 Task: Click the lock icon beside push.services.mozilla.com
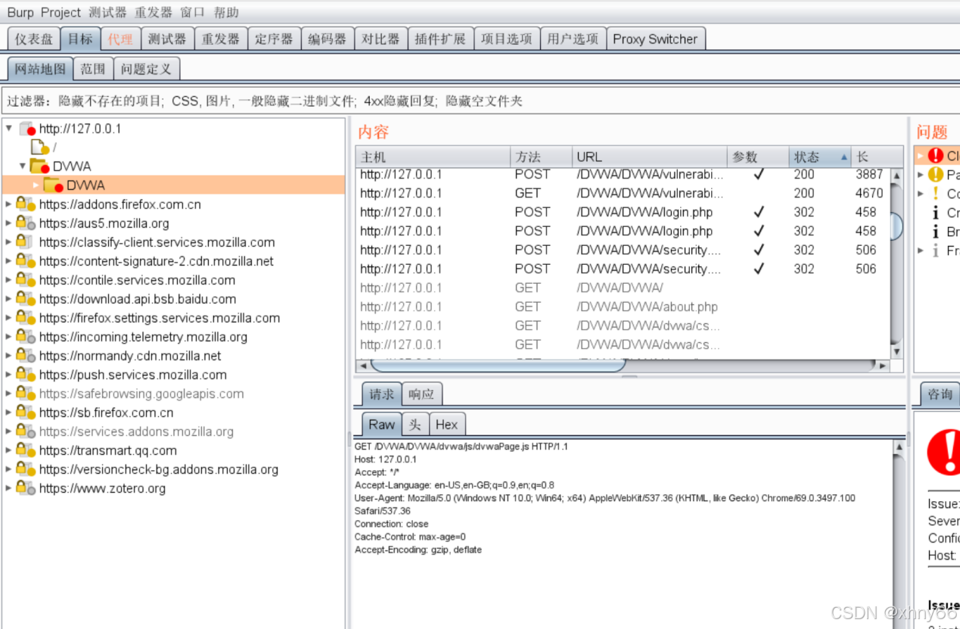pos(26,375)
